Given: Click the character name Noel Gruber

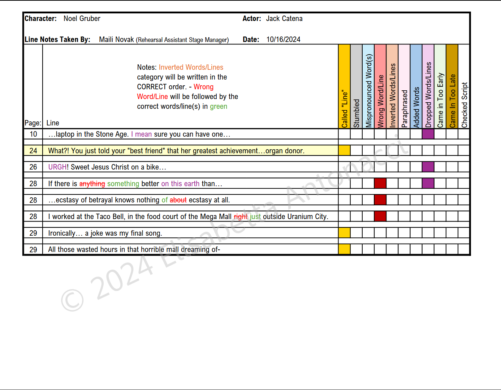Looking at the screenshot, I should [x=82, y=18].
